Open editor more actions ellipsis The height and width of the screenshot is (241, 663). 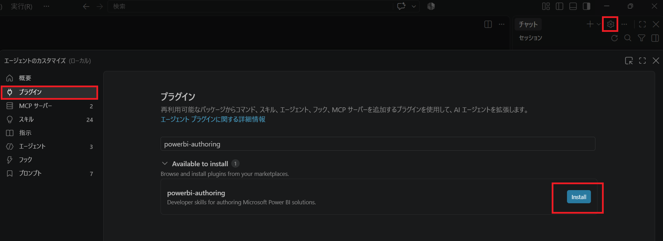tap(501, 24)
